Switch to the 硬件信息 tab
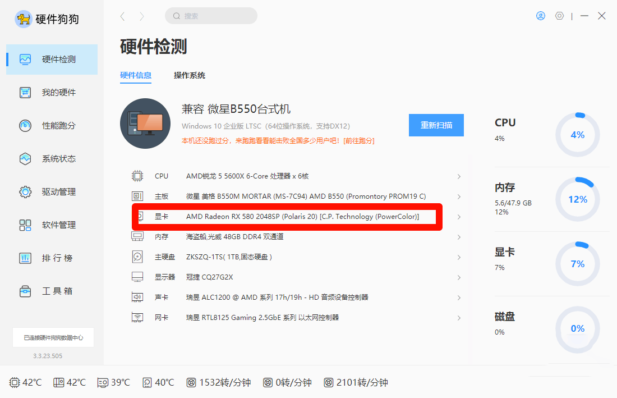 [136, 75]
